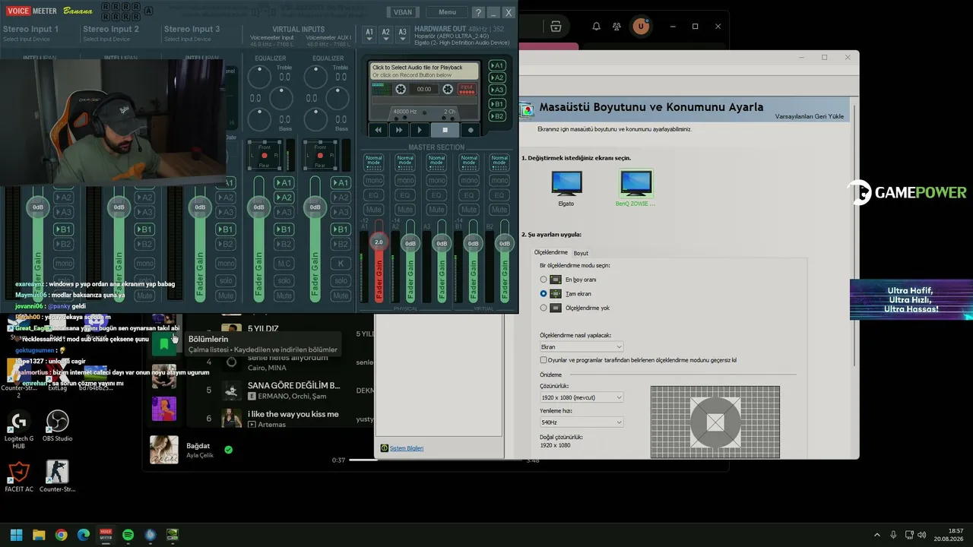Open the volume icon in the system tray

click(x=922, y=535)
